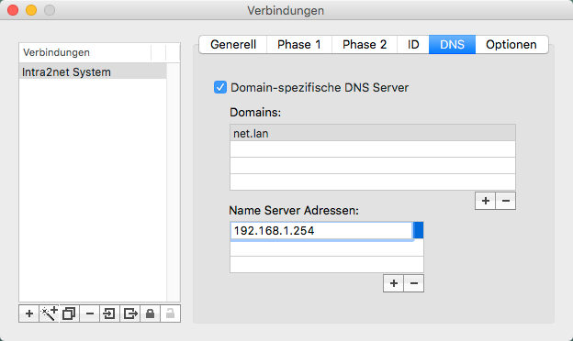Add a new connection with the plus icon
Image resolution: width=573 pixels, height=341 pixels.
click(x=28, y=313)
